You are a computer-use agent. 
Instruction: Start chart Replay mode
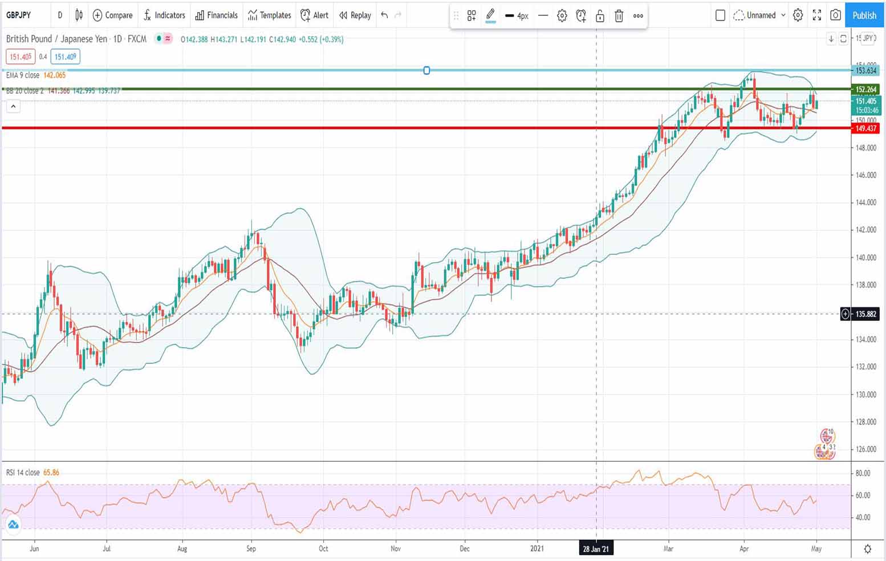[x=354, y=15]
